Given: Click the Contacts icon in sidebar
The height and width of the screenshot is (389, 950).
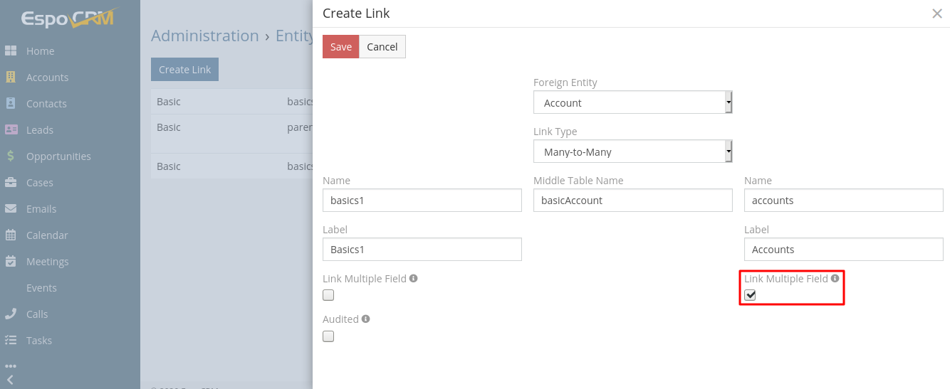Looking at the screenshot, I should point(11,104).
